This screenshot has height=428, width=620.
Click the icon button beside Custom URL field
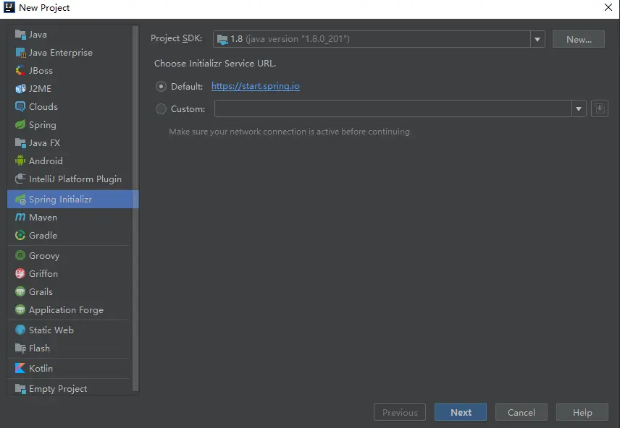(600, 108)
